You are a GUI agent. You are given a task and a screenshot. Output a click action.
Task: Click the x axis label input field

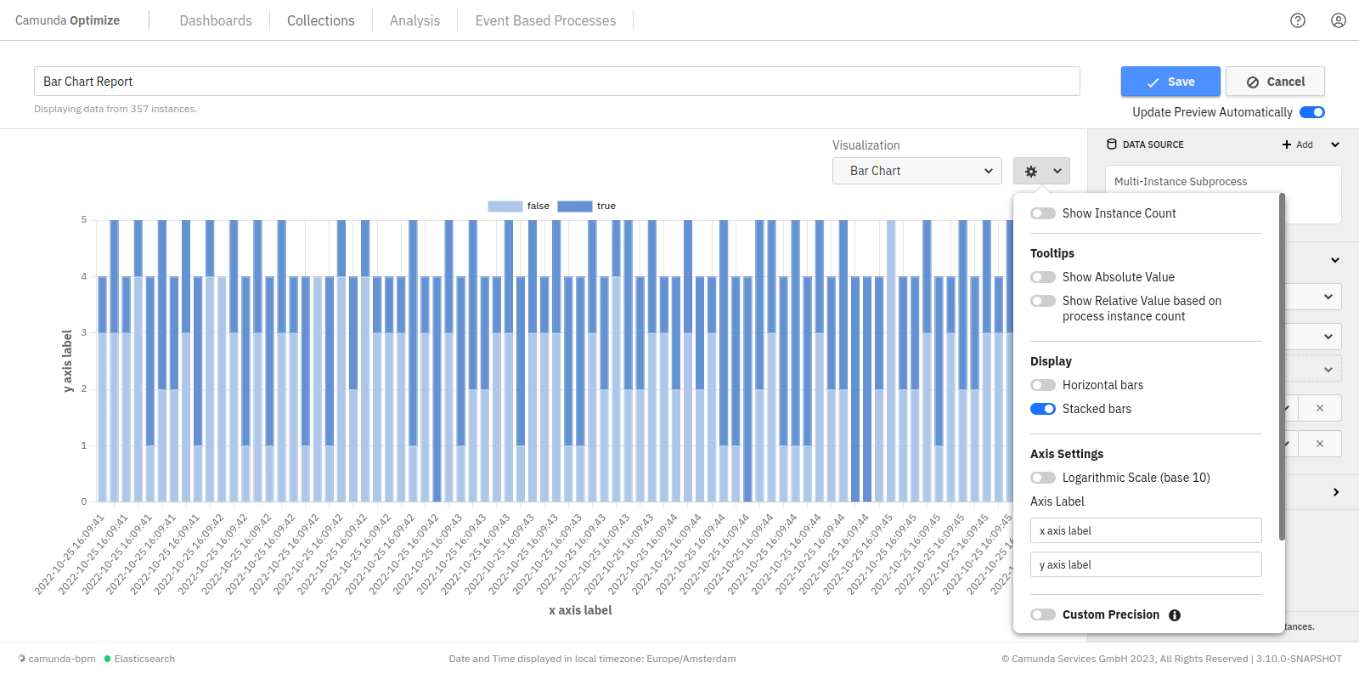(1146, 530)
